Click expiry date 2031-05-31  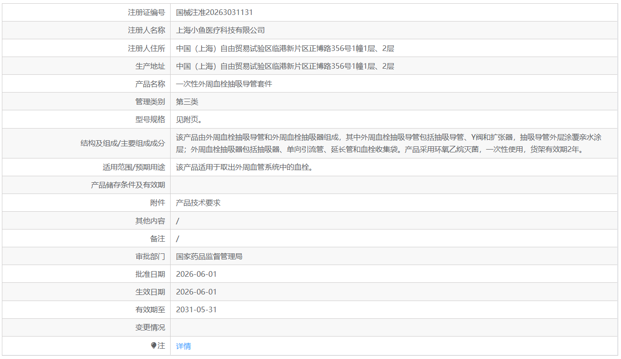tap(196, 310)
